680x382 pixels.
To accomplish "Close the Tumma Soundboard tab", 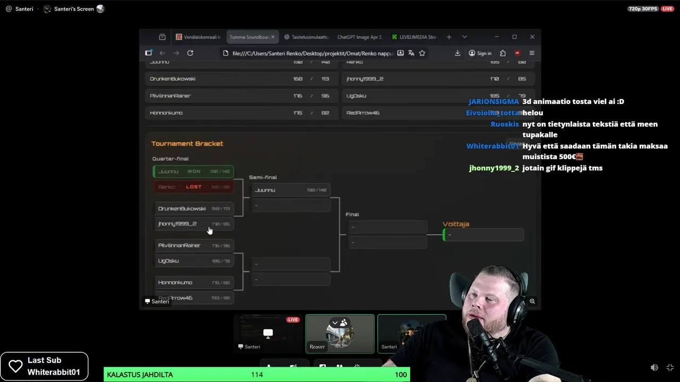I will (x=273, y=37).
